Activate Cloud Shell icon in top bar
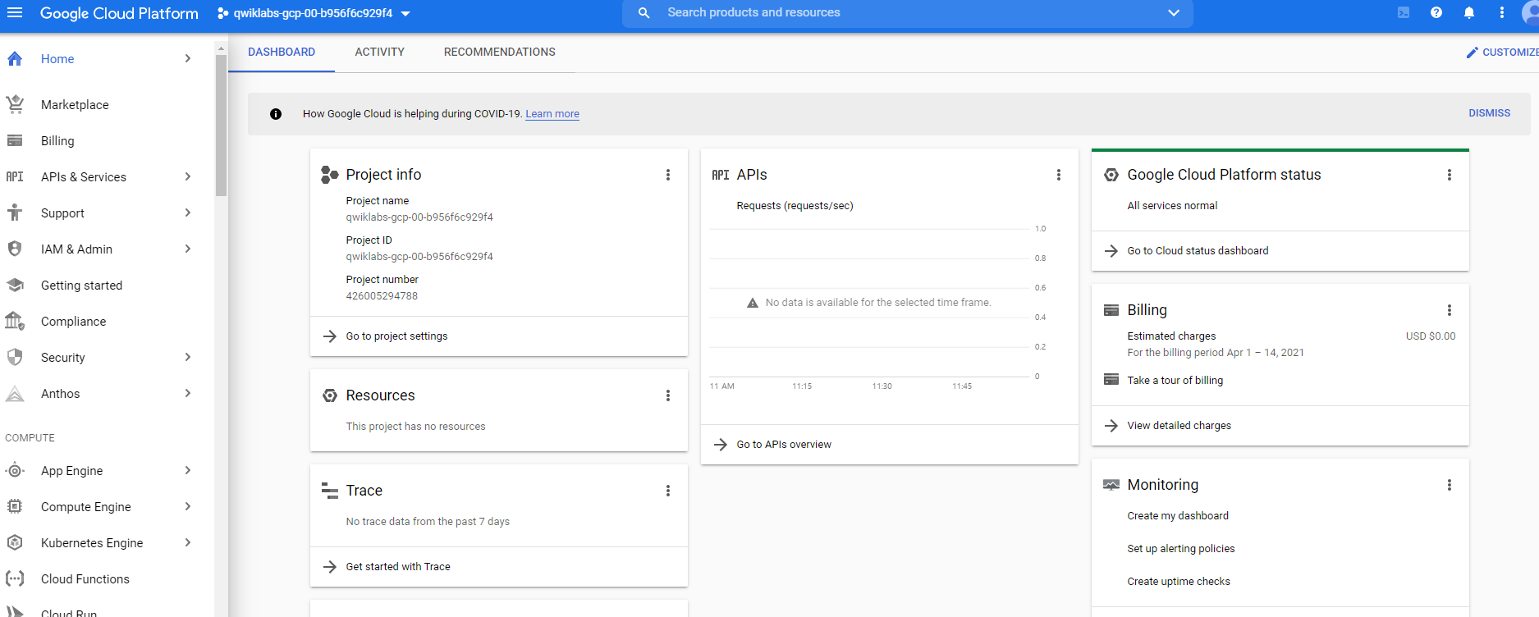Image resolution: width=1539 pixels, height=617 pixels. pos(1404,12)
